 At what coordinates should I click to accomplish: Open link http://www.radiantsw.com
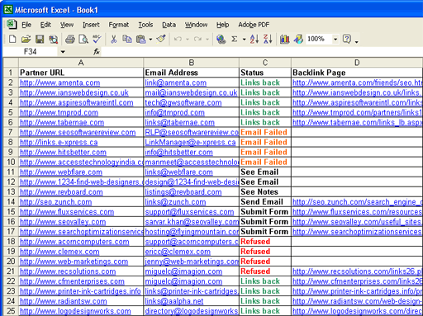[64, 301]
